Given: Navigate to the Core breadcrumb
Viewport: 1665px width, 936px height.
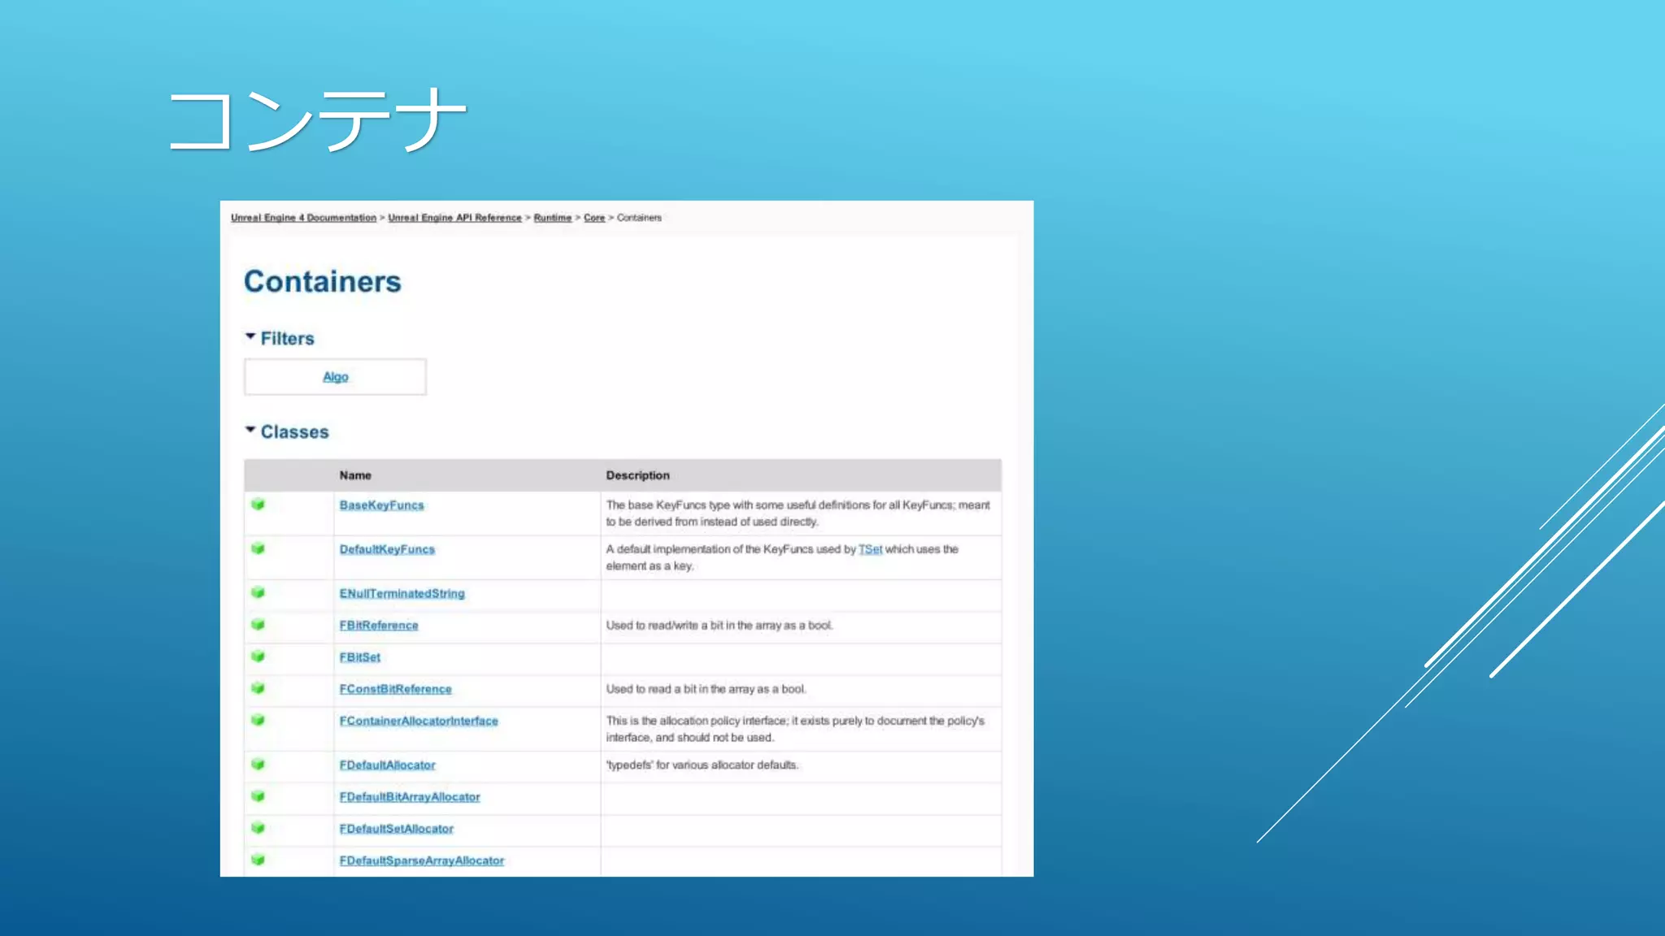Looking at the screenshot, I should click(x=594, y=218).
